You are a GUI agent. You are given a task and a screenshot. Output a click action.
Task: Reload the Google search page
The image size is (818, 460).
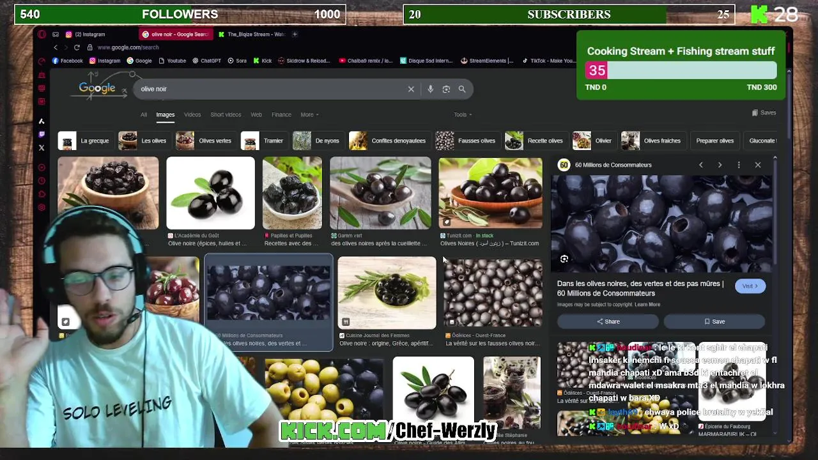[77, 47]
